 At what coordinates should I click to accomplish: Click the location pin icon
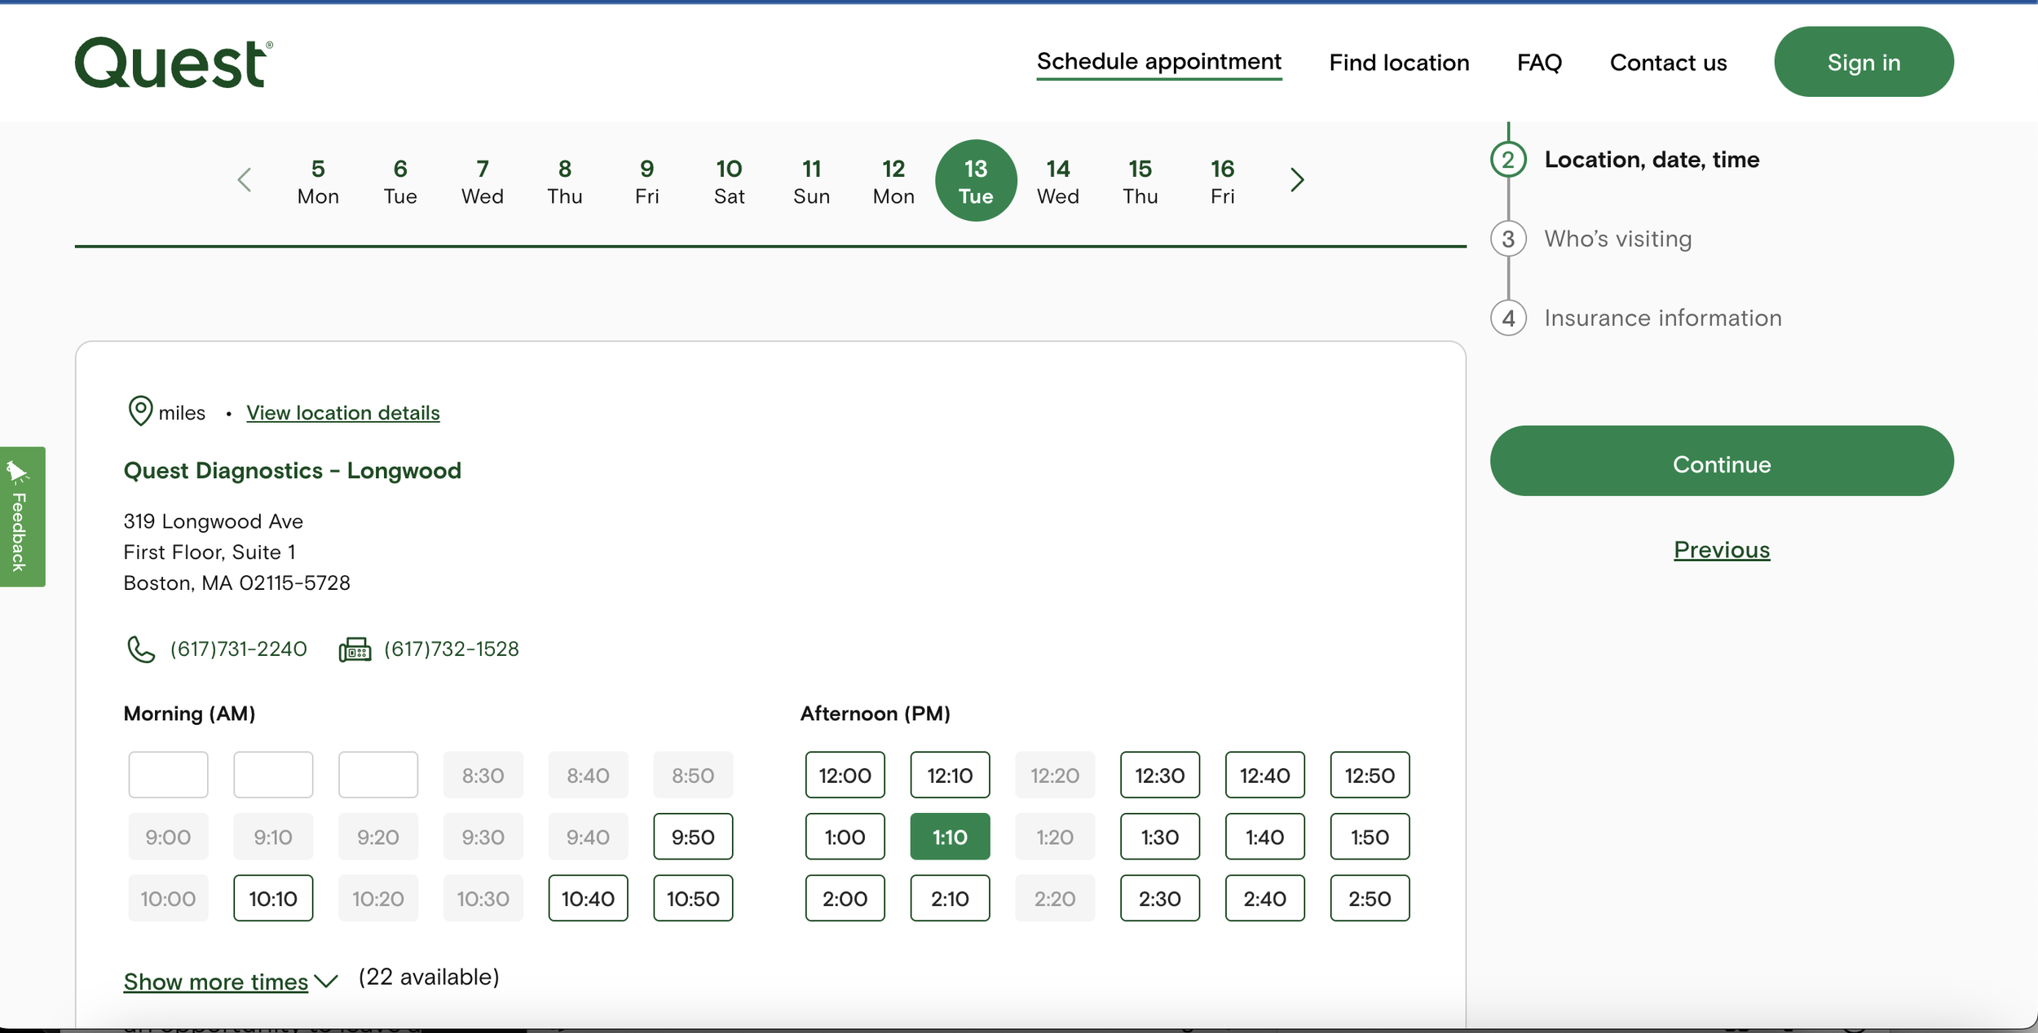(140, 411)
